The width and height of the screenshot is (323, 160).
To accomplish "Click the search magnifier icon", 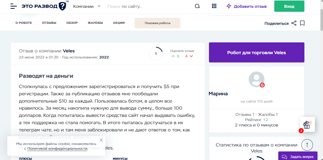I will pyautogui.click(x=197, y=6).
